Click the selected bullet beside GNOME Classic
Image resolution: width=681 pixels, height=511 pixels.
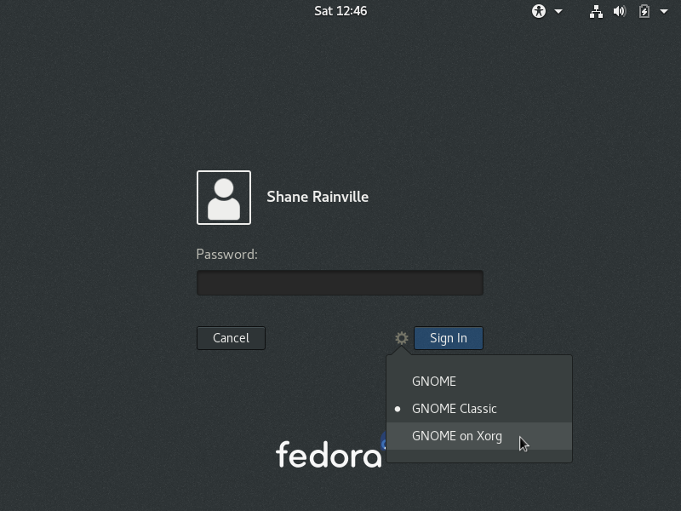[x=398, y=409]
